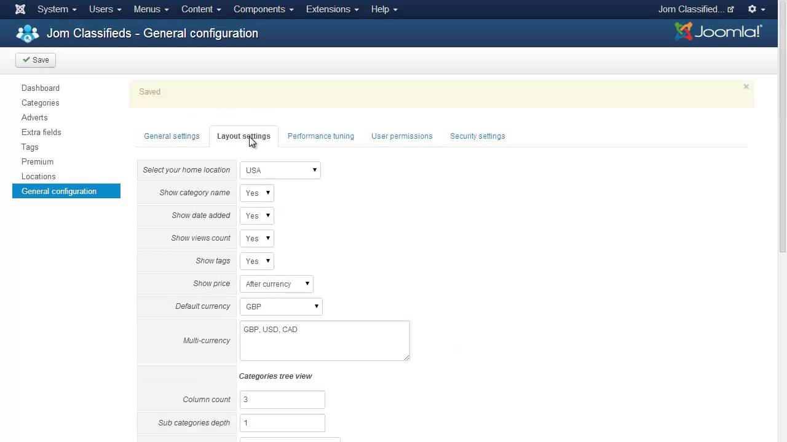Click the Column count input field

click(282, 400)
